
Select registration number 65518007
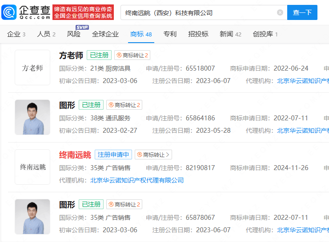pos(200,68)
